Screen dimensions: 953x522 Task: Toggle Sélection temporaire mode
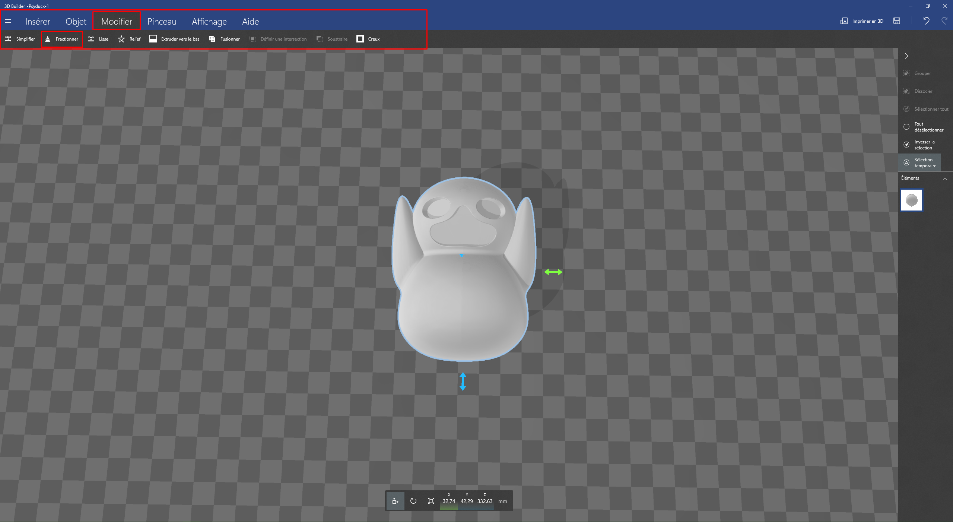(920, 163)
